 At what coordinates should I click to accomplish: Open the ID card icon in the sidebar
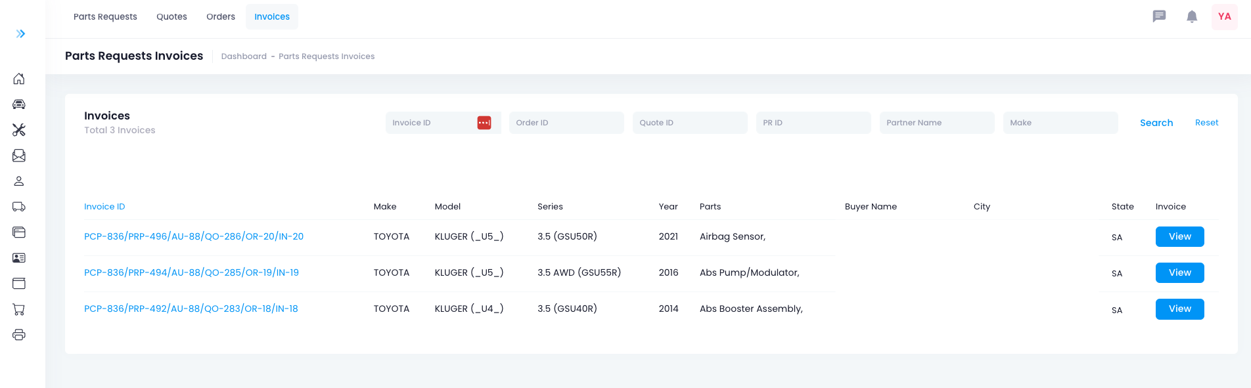point(19,258)
